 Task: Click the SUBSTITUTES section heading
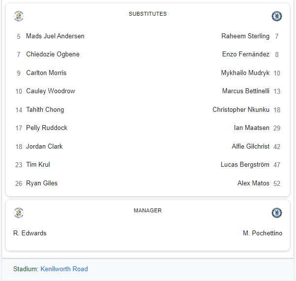pos(148,14)
